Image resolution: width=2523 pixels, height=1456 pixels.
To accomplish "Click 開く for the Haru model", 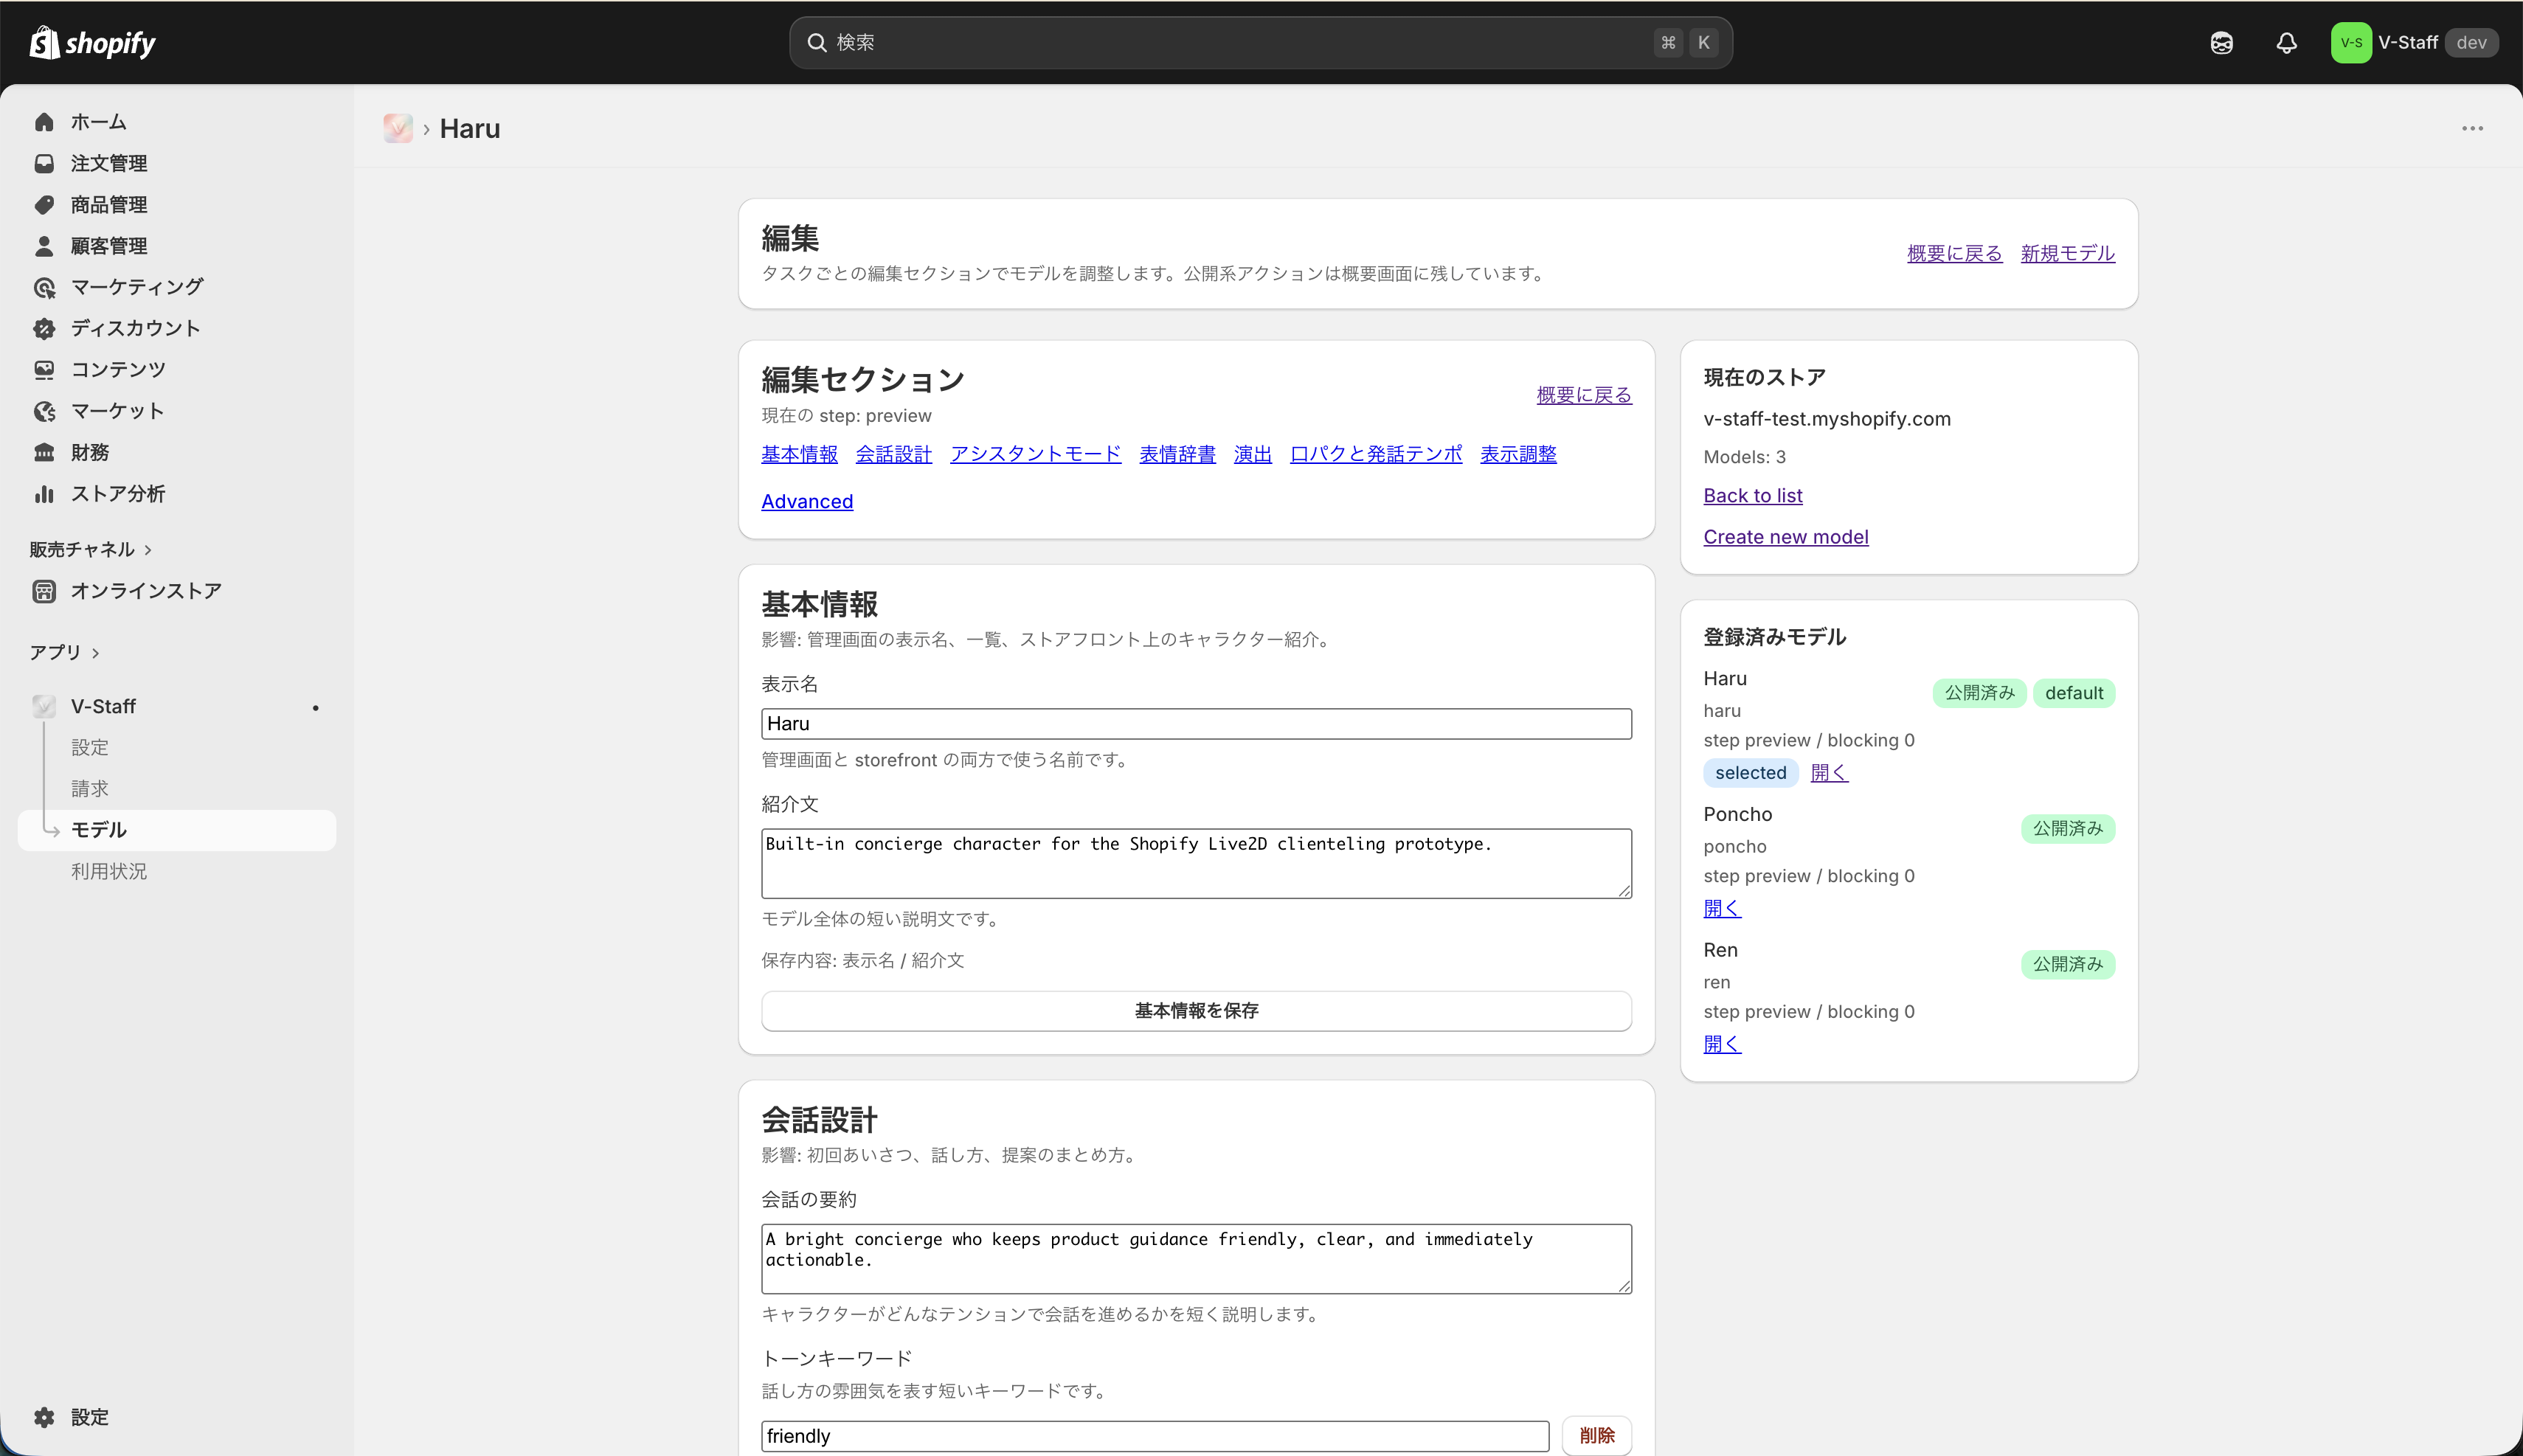I will [1830, 773].
